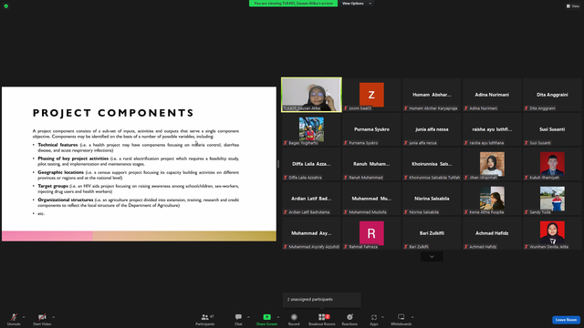The image size is (584, 328).
Task: Select Diffa Laila Azzahra's tile
Action: coord(311,164)
